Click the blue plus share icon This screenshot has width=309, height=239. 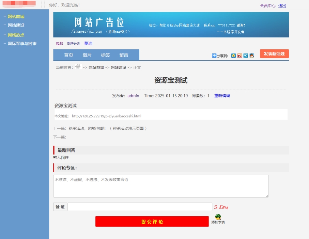(x=214, y=55)
